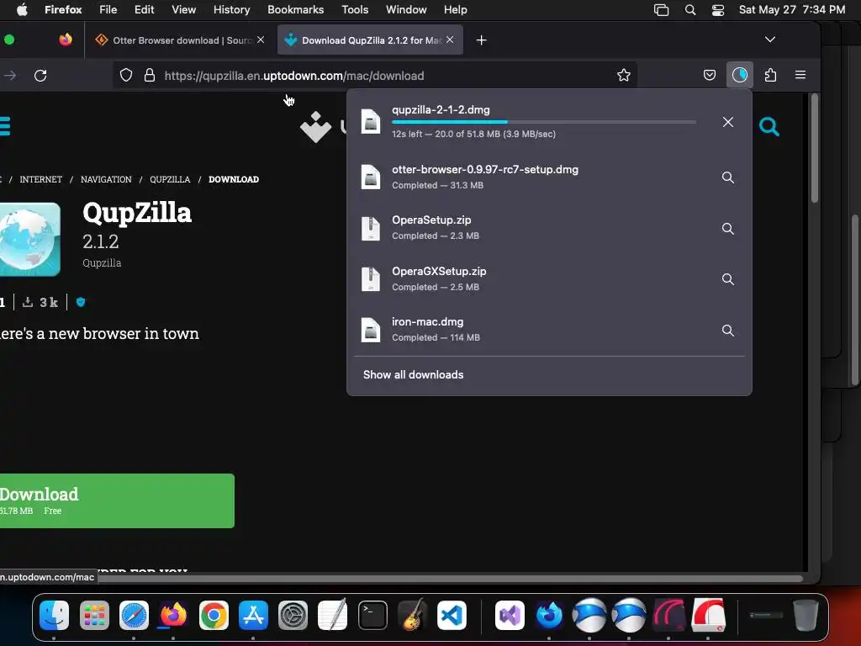Click Show all downloads

pyautogui.click(x=413, y=374)
